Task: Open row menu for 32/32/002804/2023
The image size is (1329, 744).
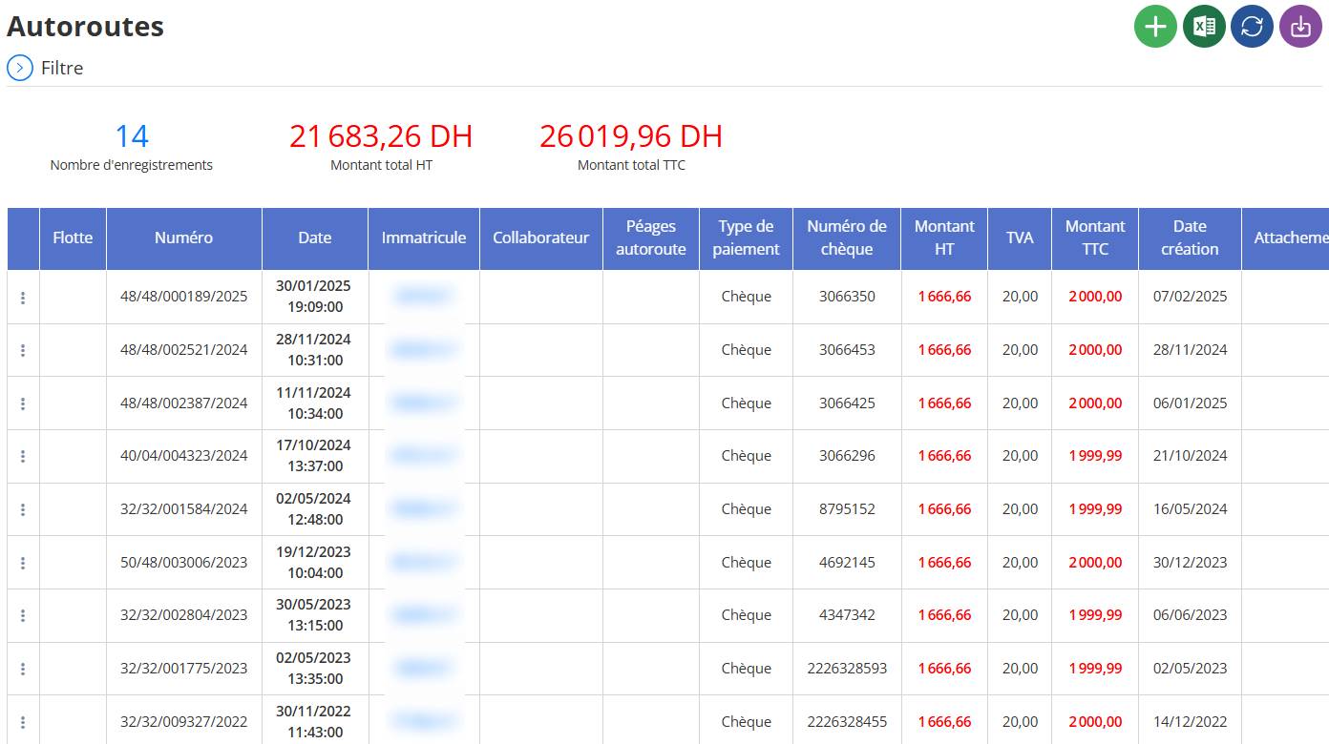Action: click(23, 615)
